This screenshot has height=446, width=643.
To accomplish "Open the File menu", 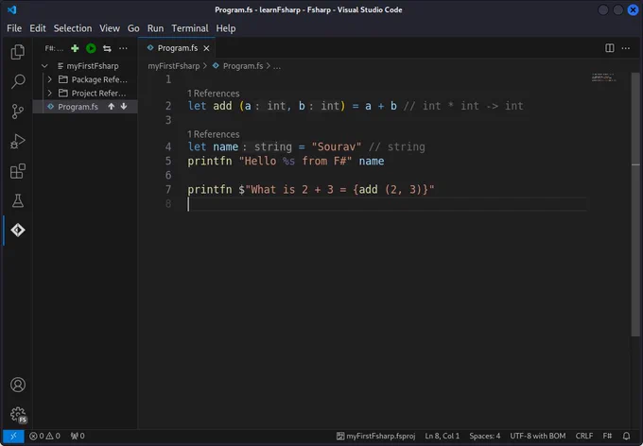I will [14, 28].
